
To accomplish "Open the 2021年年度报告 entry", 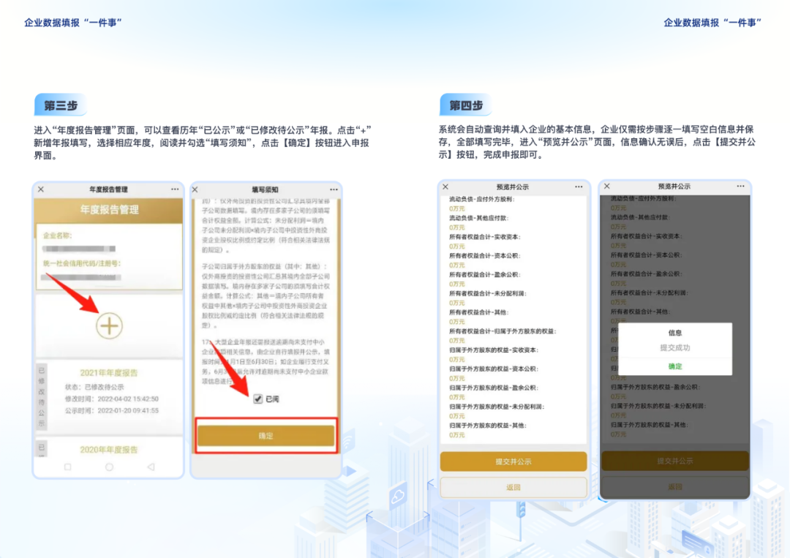I will [x=109, y=373].
